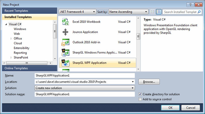
Task: Open the Solution Create new solution dropdown
Action: click(85, 88)
